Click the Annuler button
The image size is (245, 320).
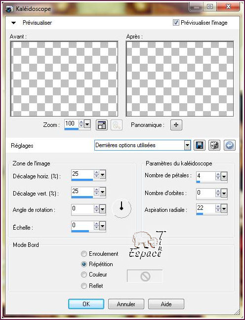pyautogui.click(x=126, y=304)
